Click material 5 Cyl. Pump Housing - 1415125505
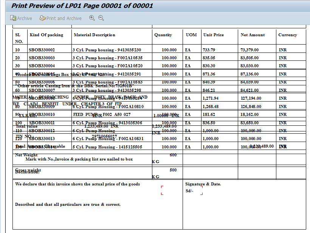 107,147
